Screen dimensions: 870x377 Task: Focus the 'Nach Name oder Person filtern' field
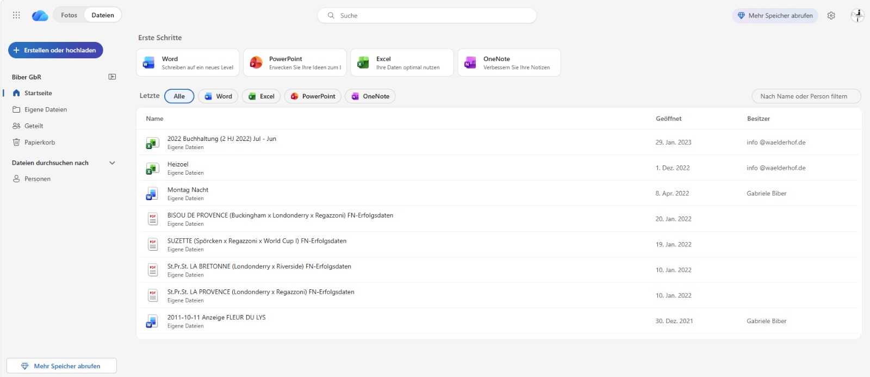806,96
